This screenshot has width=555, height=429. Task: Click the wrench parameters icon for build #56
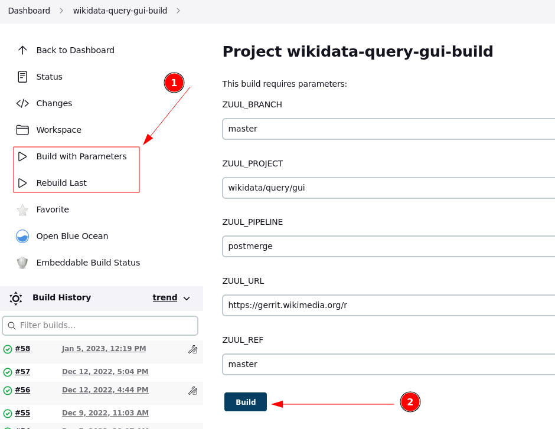[192, 391]
